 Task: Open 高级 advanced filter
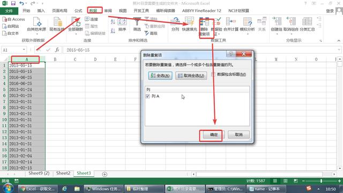coord(151,33)
